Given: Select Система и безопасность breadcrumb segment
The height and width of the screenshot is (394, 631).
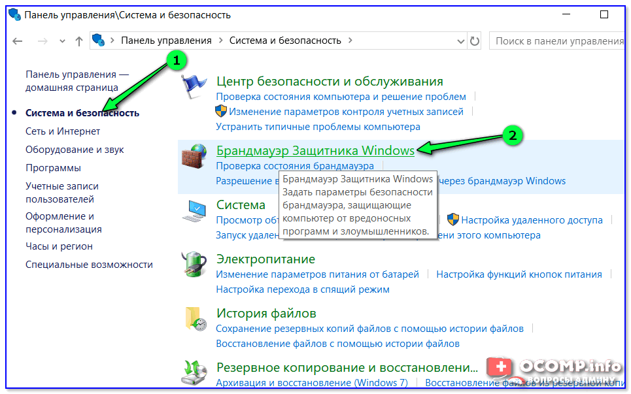Looking at the screenshot, I should [285, 41].
